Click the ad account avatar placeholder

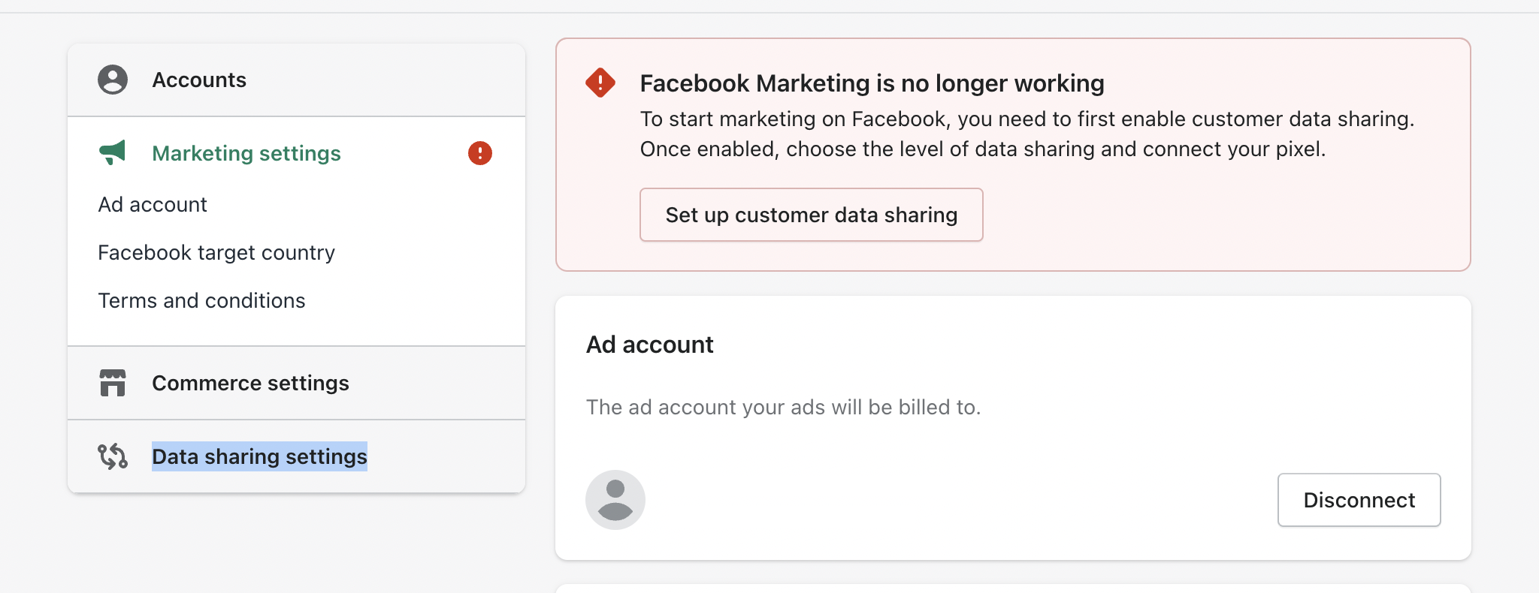point(615,500)
